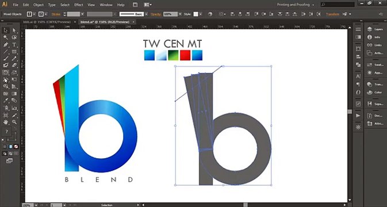The image size is (387, 207).
Task: Select the Direct Selection tool
Action: point(14,30)
